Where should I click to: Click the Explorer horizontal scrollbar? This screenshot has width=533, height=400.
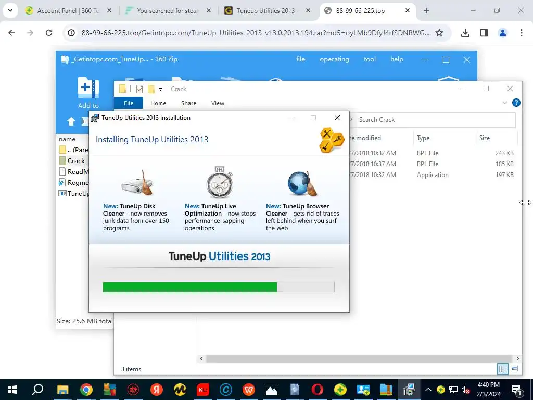tap(359, 358)
